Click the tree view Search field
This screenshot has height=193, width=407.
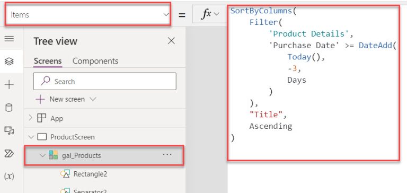point(105,81)
